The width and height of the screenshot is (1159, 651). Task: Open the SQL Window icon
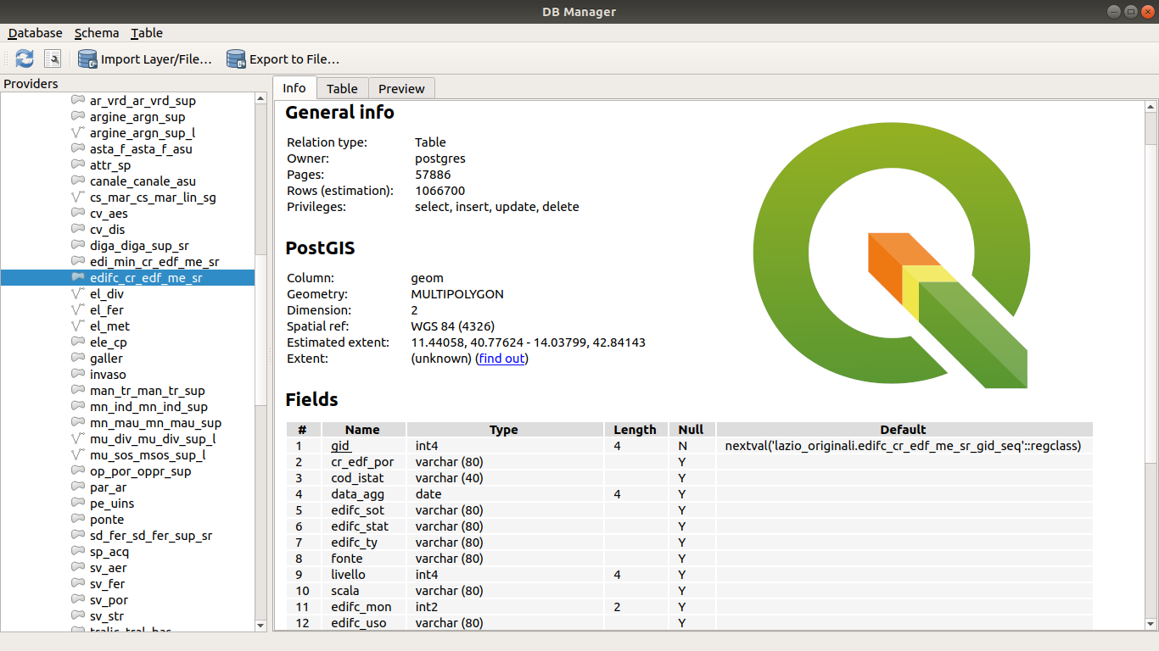pos(53,58)
